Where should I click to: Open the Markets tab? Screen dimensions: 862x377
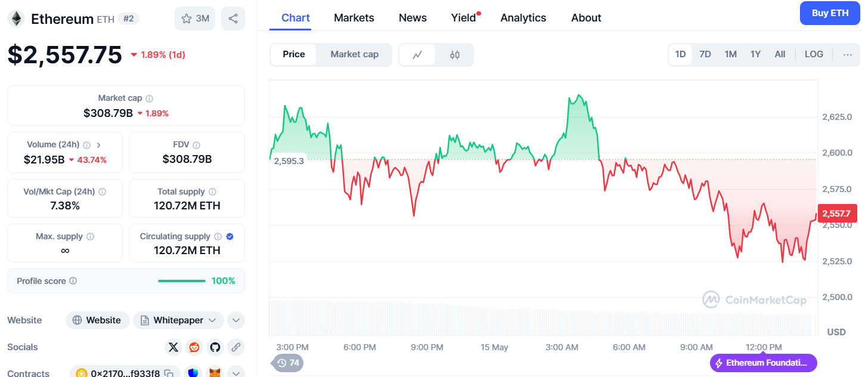[354, 18]
